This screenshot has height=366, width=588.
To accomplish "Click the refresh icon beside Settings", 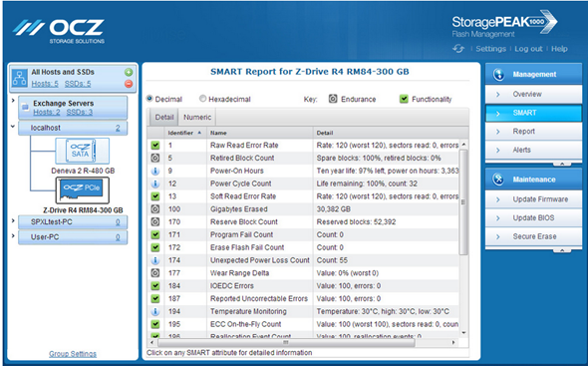I will tap(458, 49).
